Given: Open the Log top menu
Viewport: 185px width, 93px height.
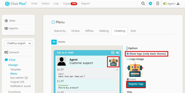Looking at the screenshot, I should click(56, 4).
